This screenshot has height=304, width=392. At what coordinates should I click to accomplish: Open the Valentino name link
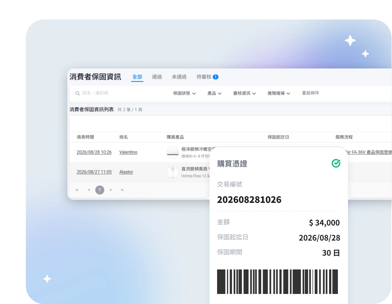tap(128, 152)
